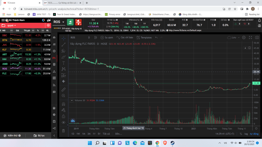Show all data with Tất cả
This screenshot has width=262, height=147.
click(x=106, y=134)
